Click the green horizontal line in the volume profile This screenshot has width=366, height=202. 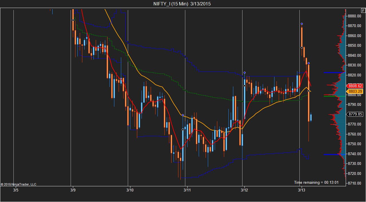334,96
